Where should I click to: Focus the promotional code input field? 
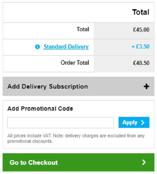60,123
